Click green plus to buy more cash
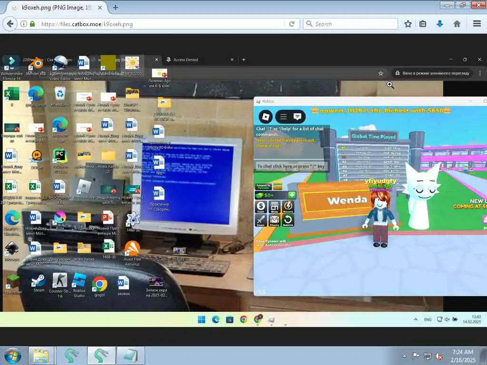This screenshot has width=487, height=365. tap(292, 195)
